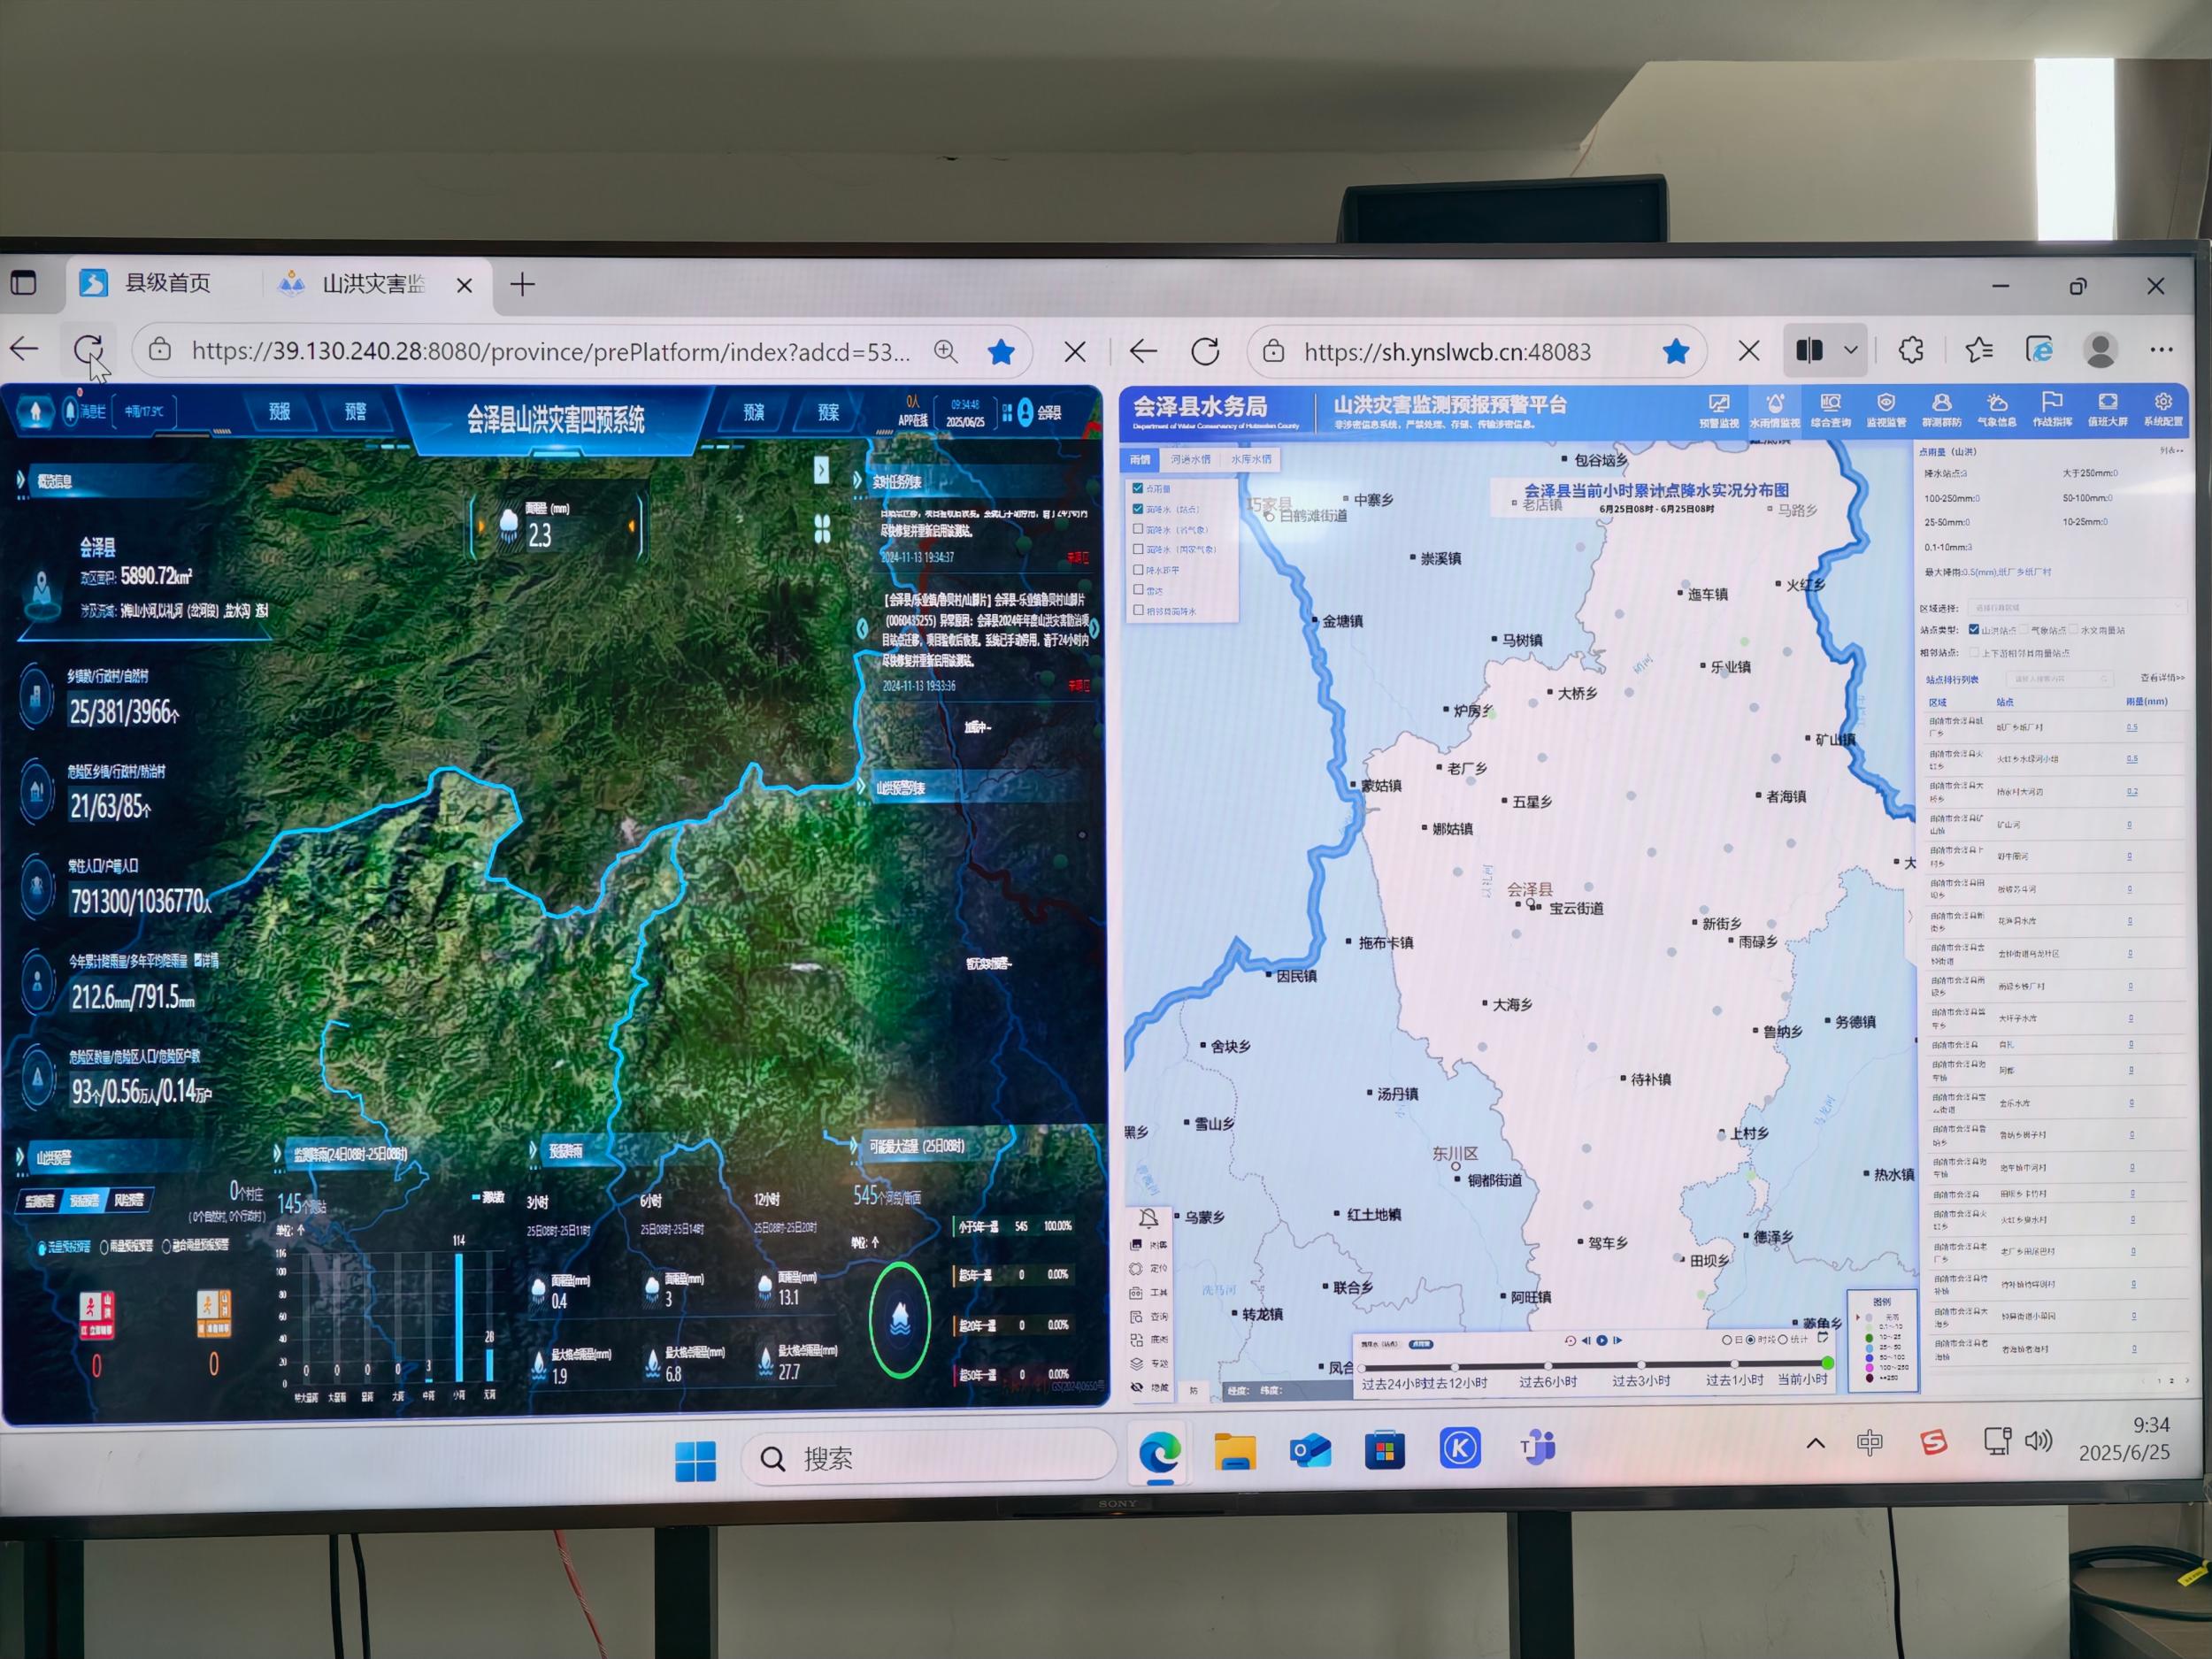Image resolution: width=2212 pixels, height=1659 pixels.
Task: Jump timeline to 过去6小时 marker
Action: pos(1548,1366)
